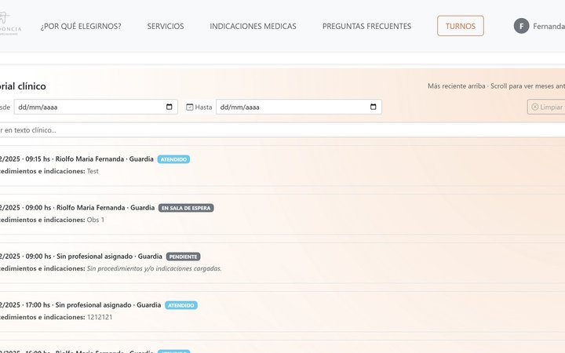Click the X icon in Limpiar button
This screenshot has height=353, width=565.
coord(534,107)
